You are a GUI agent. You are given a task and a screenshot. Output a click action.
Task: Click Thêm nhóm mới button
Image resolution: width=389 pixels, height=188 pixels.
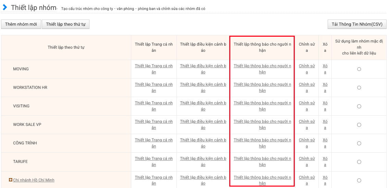pyautogui.click(x=21, y=24)
